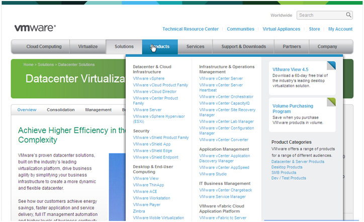Switch to the Overview tab
Screen dimensions: 364x222
tap(27, 110)
